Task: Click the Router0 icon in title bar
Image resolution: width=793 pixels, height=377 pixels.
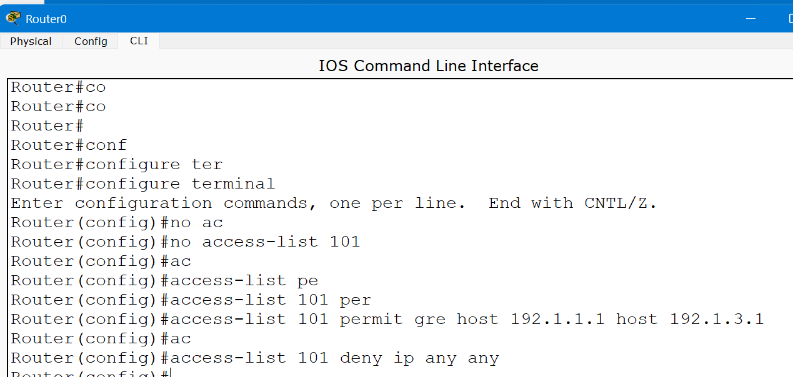Action: coord(13,19)
